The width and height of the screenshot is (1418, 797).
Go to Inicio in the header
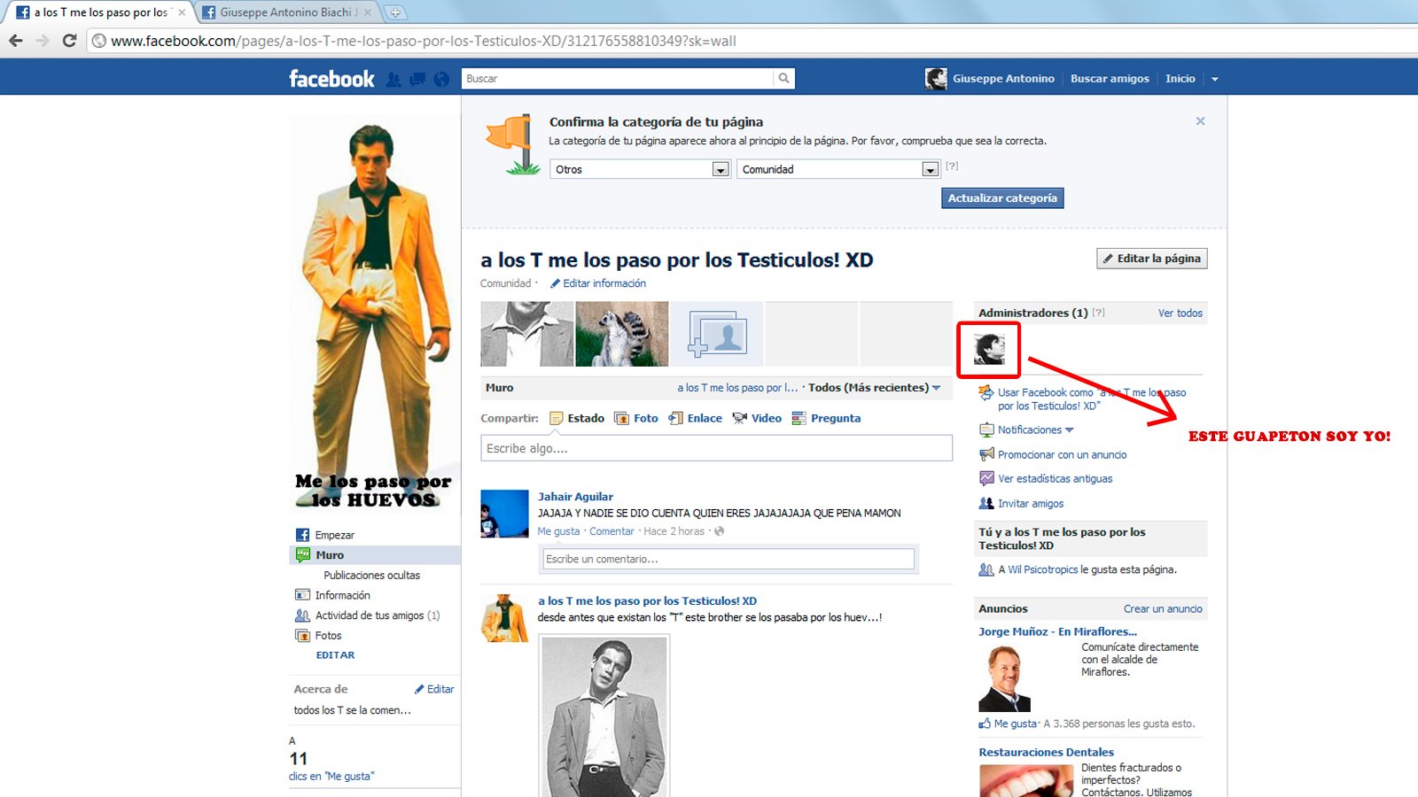point(1180,79)
